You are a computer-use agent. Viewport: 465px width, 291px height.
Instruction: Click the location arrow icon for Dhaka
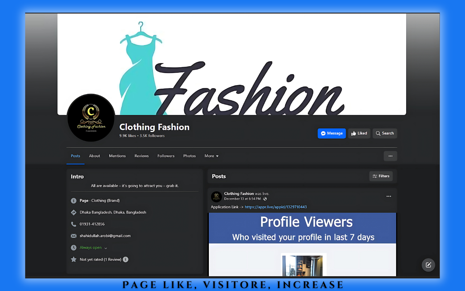[x=74, y=212]
